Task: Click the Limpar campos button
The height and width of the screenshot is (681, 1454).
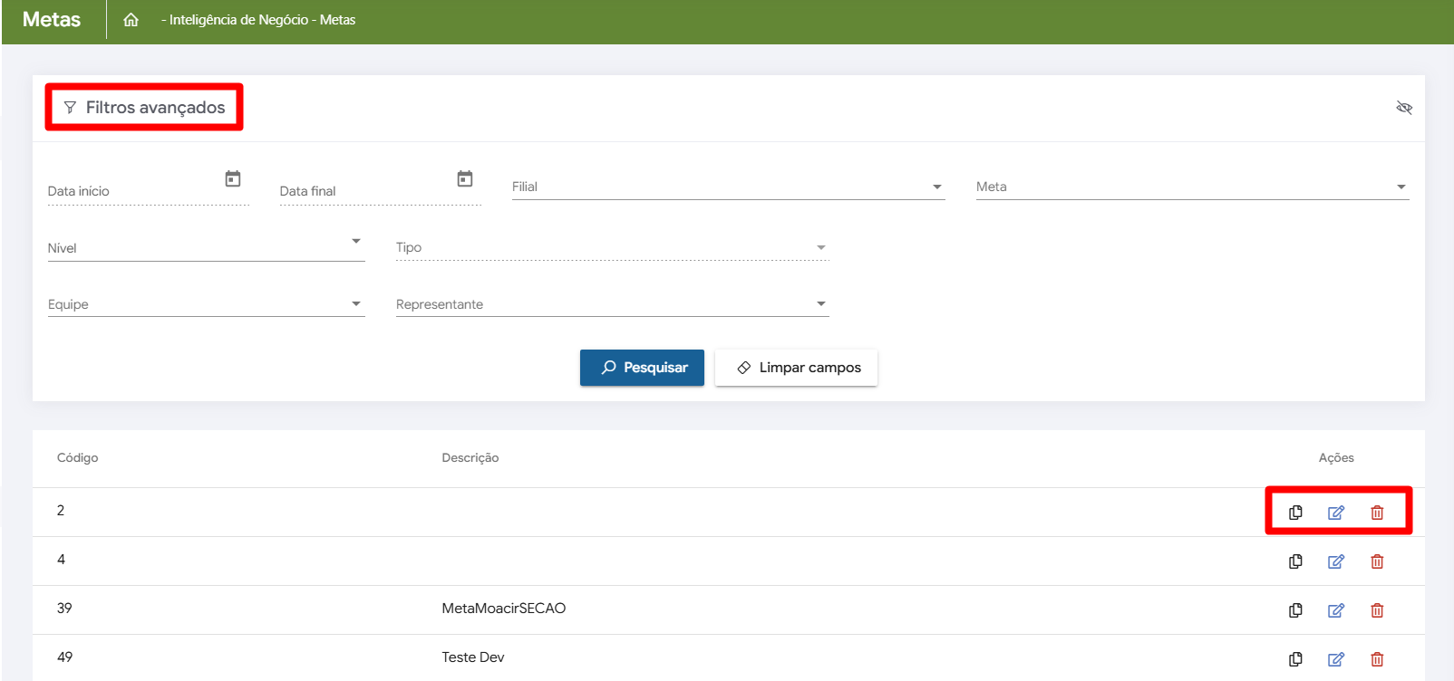Action: [x=796, y=368]
